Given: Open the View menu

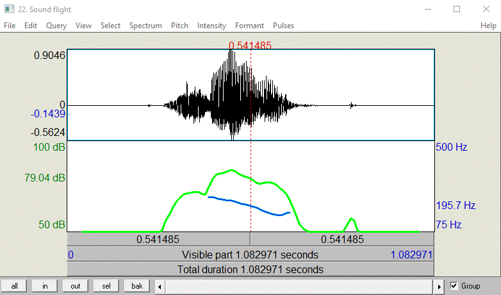Looking at the screenshot, I should (x=83, y=26).
